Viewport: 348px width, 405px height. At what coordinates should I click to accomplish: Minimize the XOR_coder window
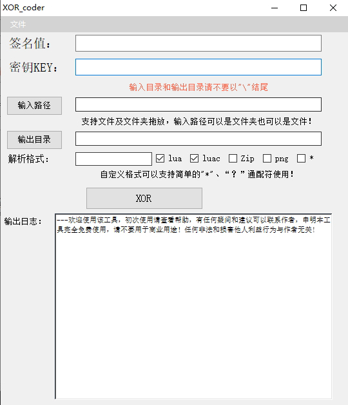pyautogui.click(x=275, y=8)
